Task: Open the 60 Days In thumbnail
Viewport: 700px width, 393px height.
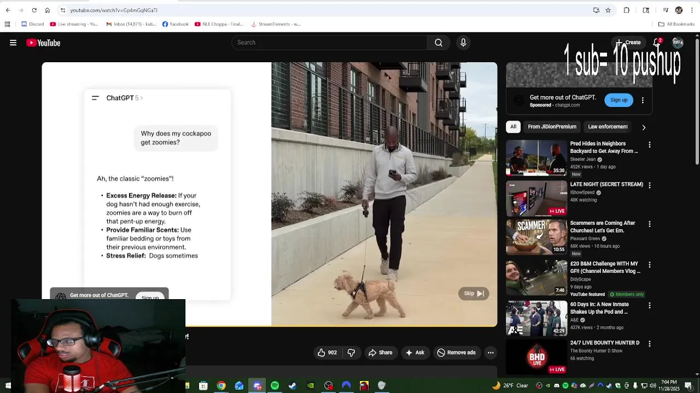Action: click(x=536, y=319)
